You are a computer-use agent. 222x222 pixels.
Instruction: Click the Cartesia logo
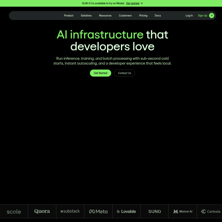tap(211, 211)
